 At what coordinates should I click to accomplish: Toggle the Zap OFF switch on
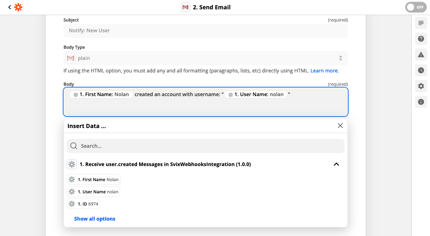(416, 7)
